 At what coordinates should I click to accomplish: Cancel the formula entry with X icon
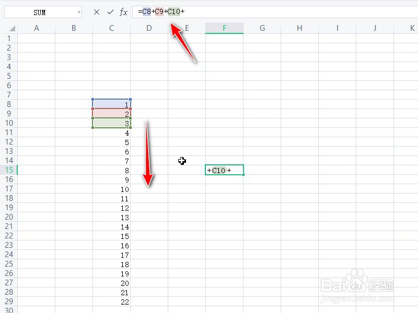pyautogui.click(x=97, y=12)
